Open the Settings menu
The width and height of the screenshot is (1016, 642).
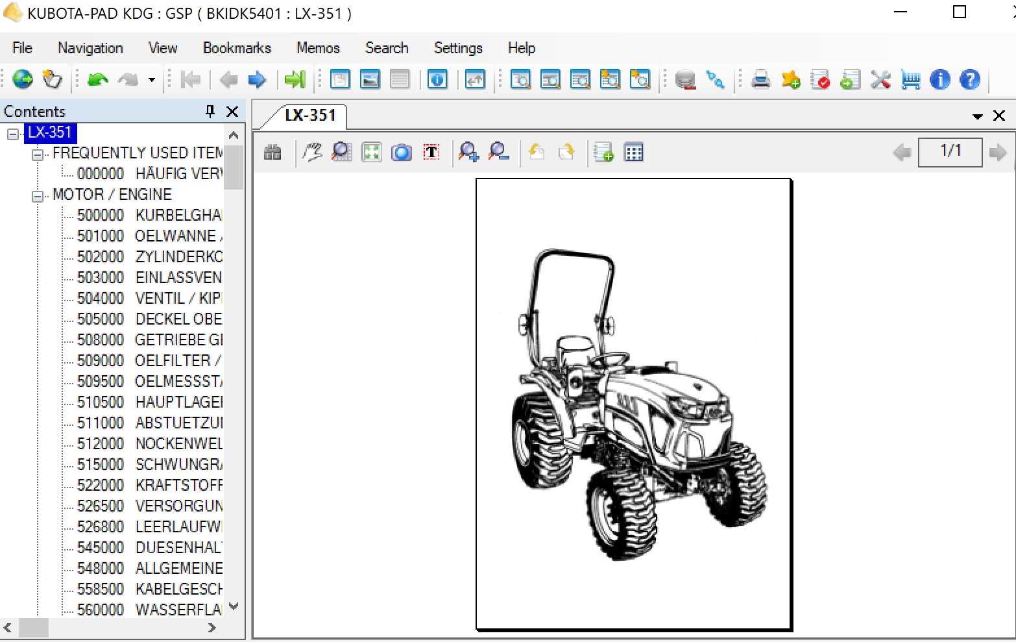[458, 48]
